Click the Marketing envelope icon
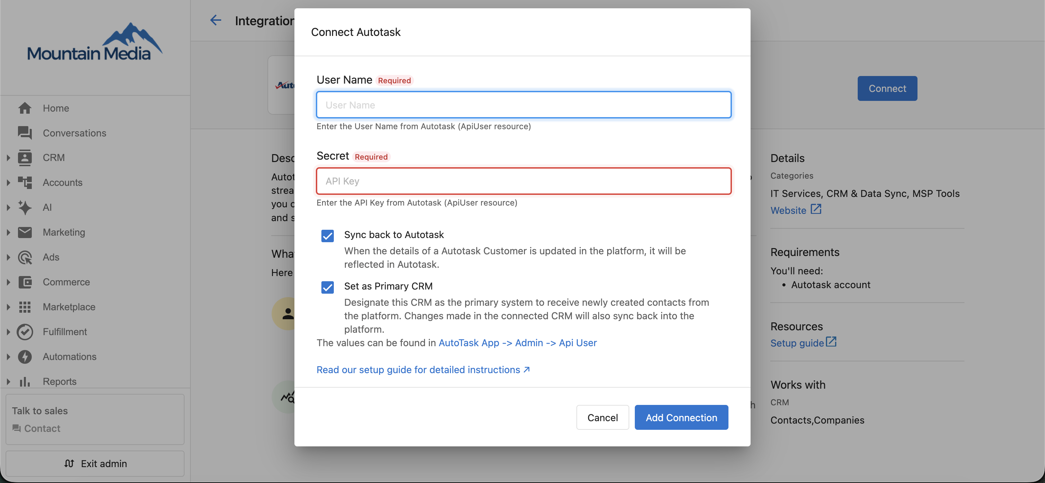Screen dimensions: 1045x483 coord(25,232)
